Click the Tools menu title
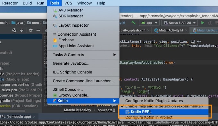This screenshot has width=218, height=126. [x=54, y=3]
